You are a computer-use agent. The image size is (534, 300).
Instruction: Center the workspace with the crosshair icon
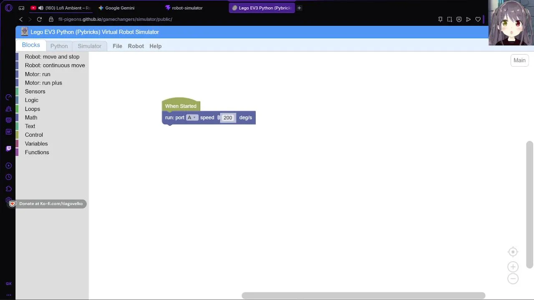[x=513, y=252]
